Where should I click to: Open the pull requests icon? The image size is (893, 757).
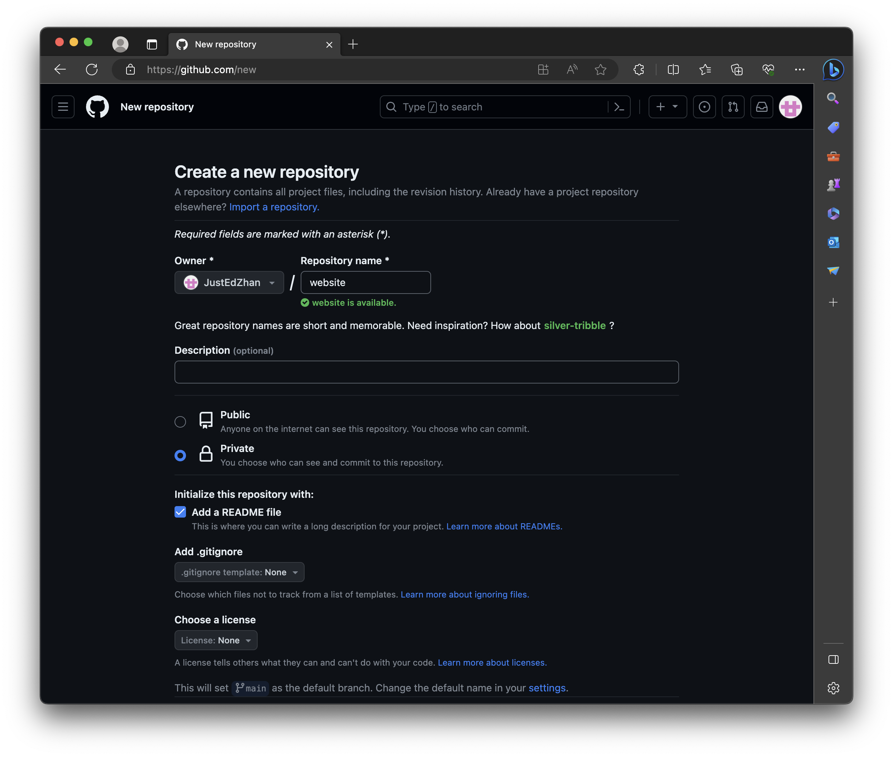tap(733, 107)
